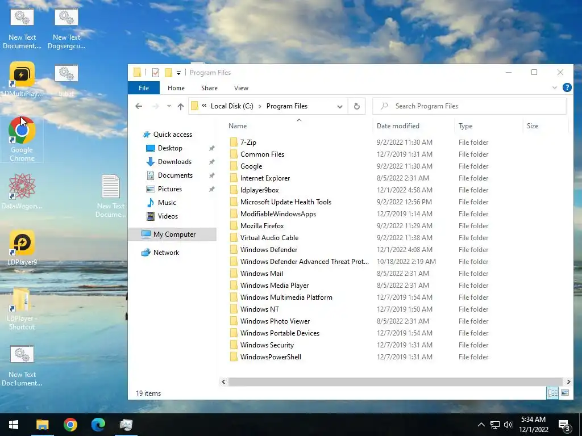The height and width of the screenshot is (436, 582).
Task: Click New folder quick access toolbar icon
Action: pyautogui.click(x=168, y=73)
